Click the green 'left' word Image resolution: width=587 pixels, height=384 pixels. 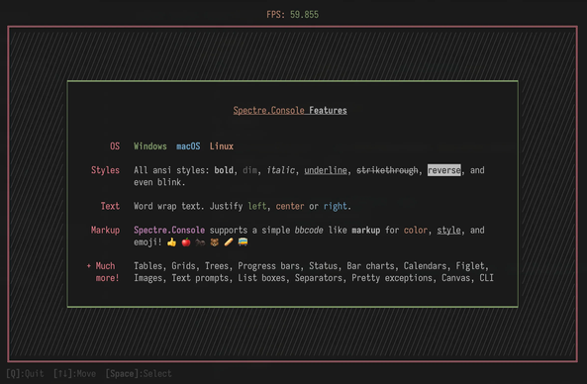click(257, 206)
